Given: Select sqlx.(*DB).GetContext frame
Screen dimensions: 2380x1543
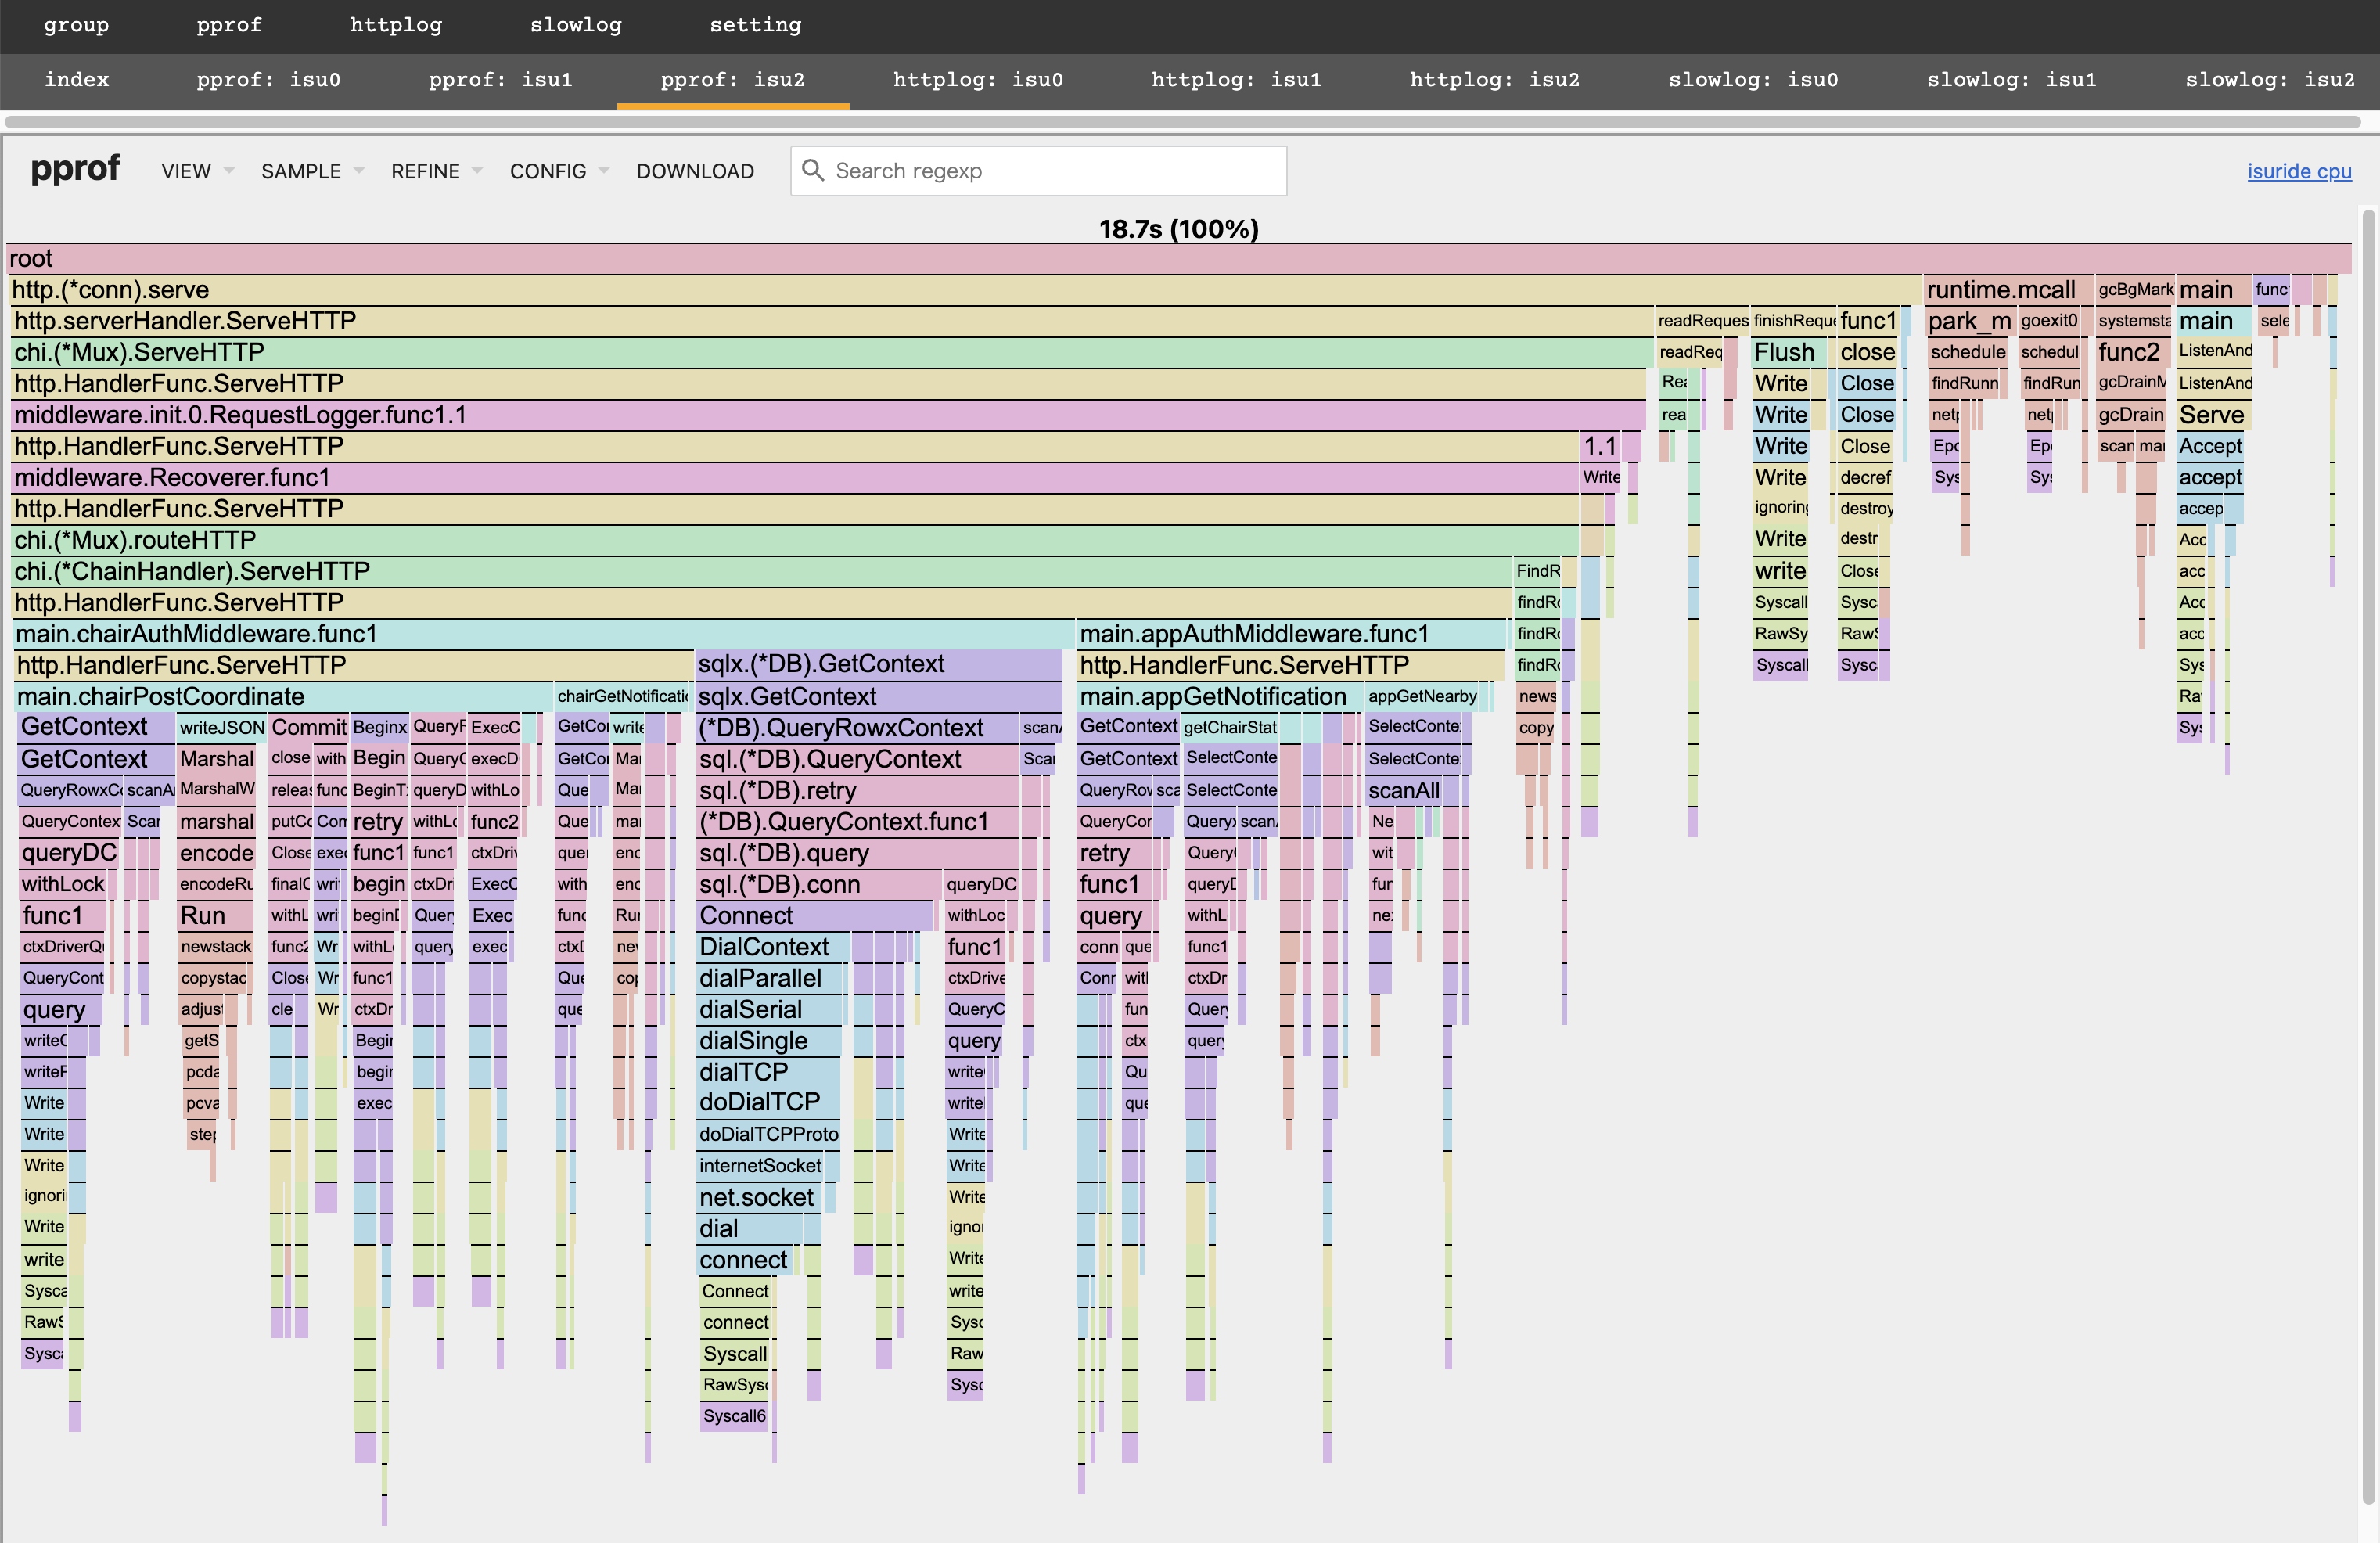Looking at the screenshot, I should [879, 665].
